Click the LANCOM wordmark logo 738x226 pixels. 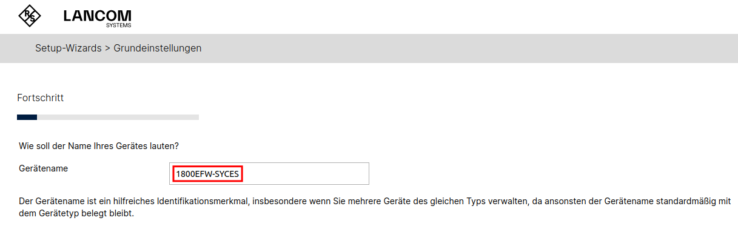click(97, 16)
